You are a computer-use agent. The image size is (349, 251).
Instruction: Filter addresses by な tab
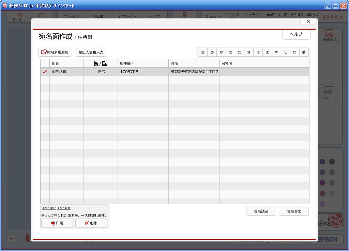pyautogui.click(x=249, y=52)
